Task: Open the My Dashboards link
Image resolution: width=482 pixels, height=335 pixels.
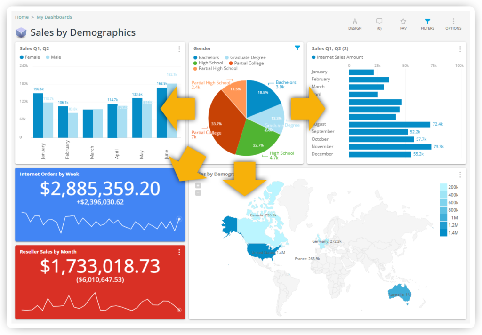Action: [54, 17]
